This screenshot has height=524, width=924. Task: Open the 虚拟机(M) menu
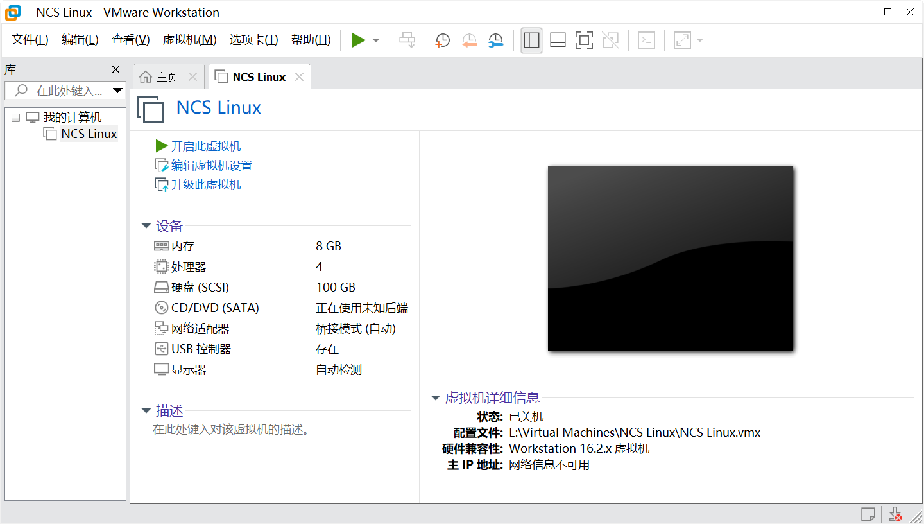(x=190, y=40)
